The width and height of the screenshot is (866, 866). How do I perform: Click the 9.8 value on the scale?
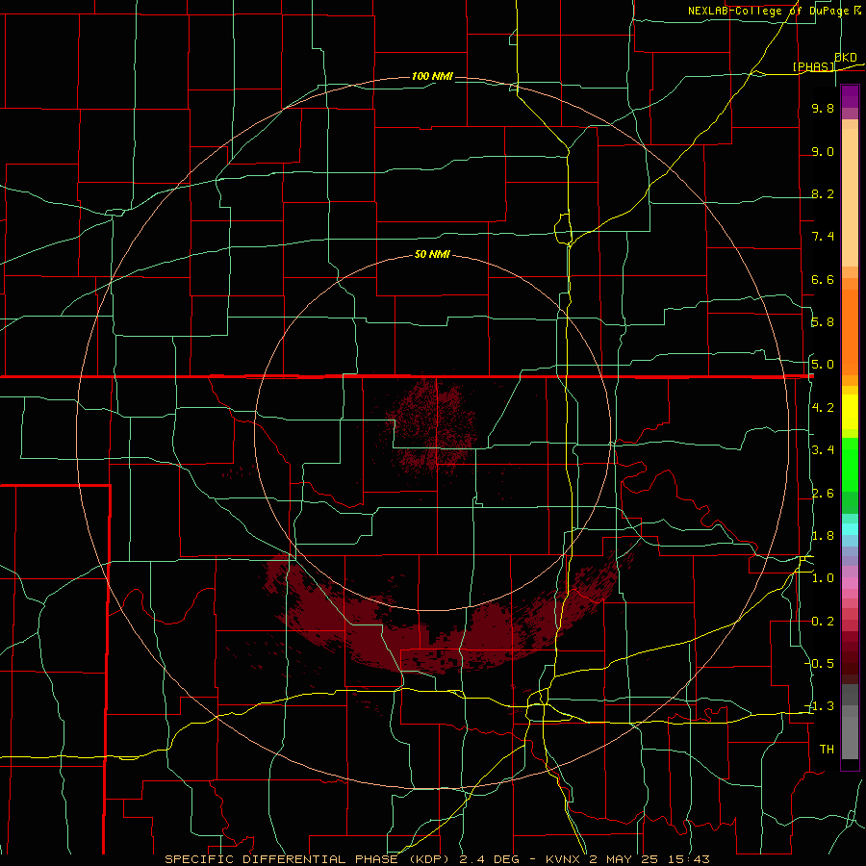[823, 108]
